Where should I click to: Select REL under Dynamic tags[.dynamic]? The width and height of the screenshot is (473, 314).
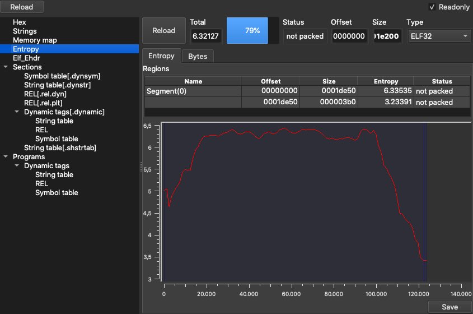click(x=41, y=130)
